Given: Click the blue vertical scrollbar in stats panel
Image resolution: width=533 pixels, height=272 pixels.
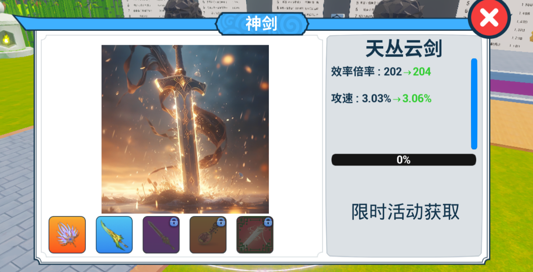Looking at the screenshot, I should pyautogui.click(x=474, y=104).
